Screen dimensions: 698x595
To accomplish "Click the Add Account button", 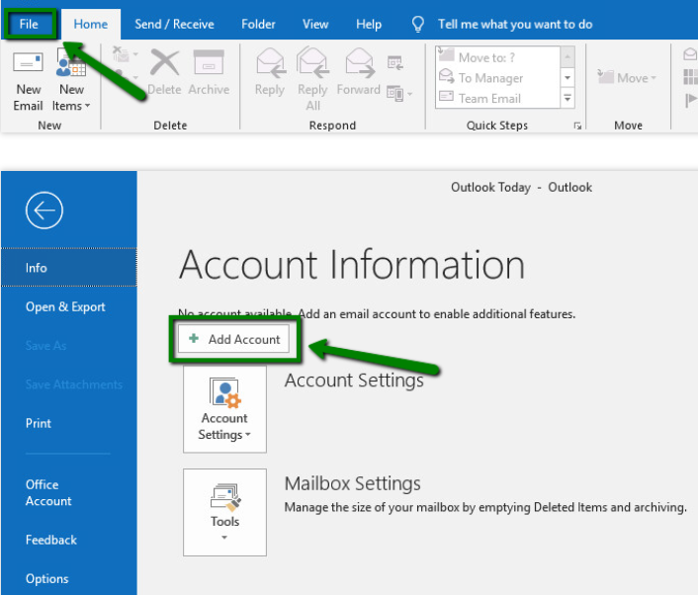I will (x=234, y=339).
